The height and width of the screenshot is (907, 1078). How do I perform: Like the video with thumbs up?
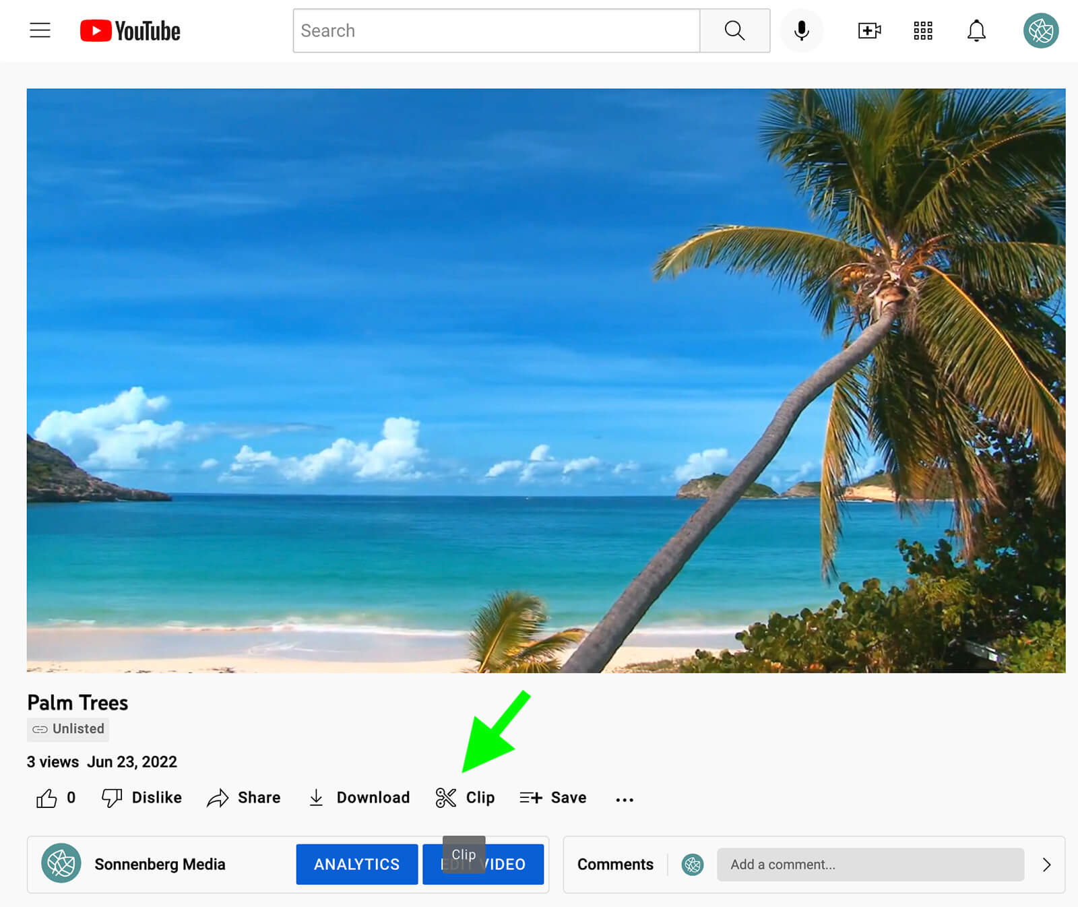[x=55, y=798]
